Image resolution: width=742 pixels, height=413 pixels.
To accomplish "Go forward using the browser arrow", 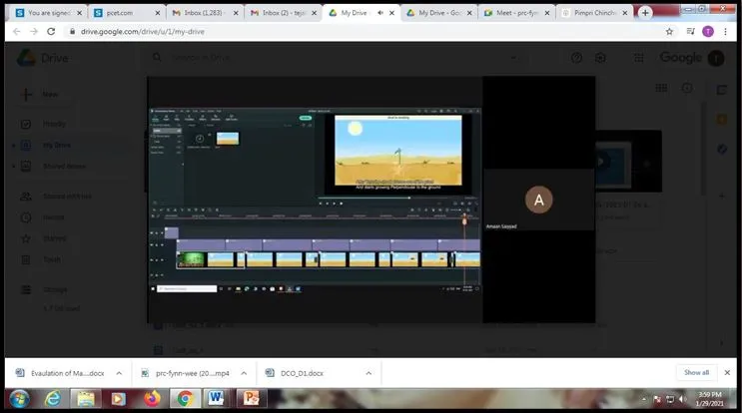I will pyautogui.click(x=34, y=32).
